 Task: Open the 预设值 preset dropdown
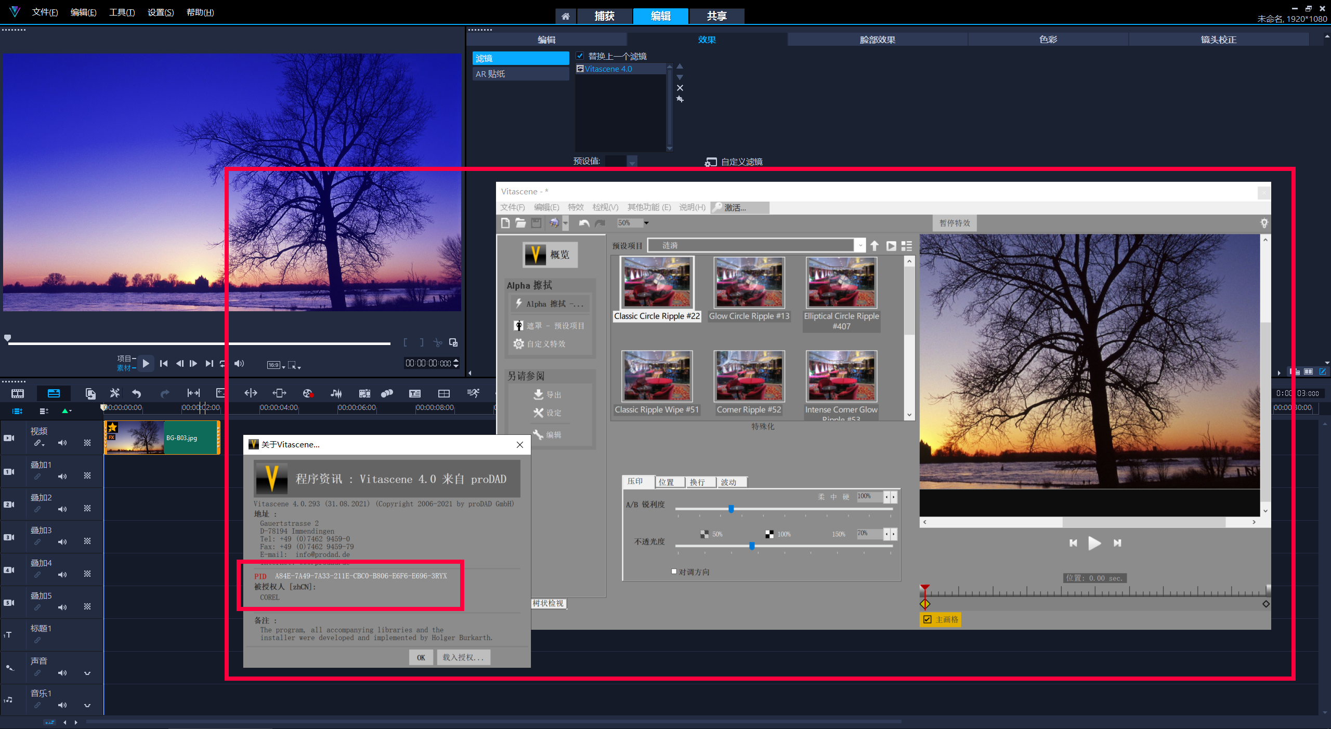632,161
